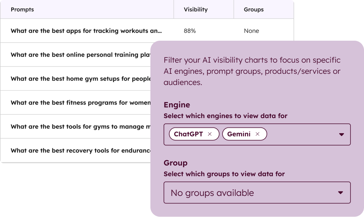Image resolution: width=364 pixels, height=217 pixels.
Task: Click the Engine section heading
Action: point(177,105)
